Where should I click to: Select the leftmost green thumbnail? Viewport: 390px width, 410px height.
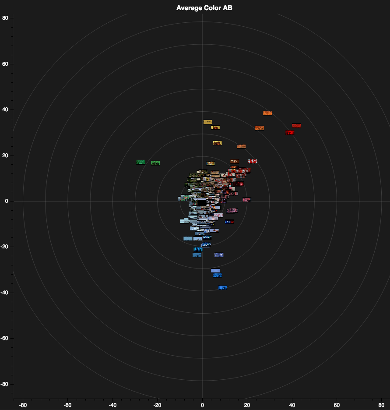click(141, 163)
